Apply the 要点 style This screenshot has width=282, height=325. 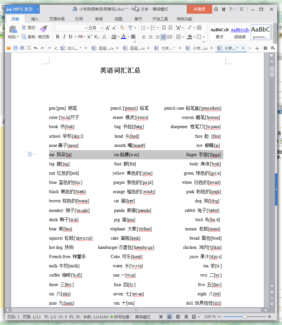pos(219,33)
